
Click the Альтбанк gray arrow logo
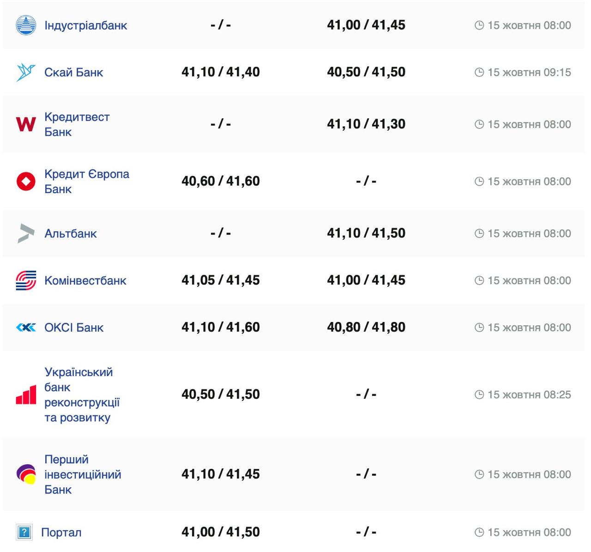(26, 233)
